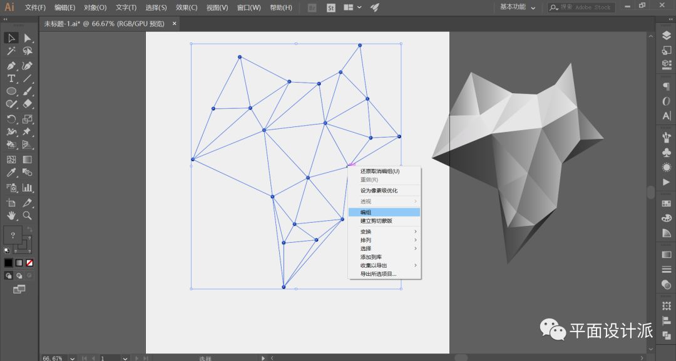Screen dimensions: 676x361
Task: Choose the Type tool
Action: pyautogui.click(x=11, y=79)
